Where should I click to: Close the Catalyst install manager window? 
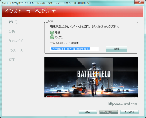[x=139, y=2]
